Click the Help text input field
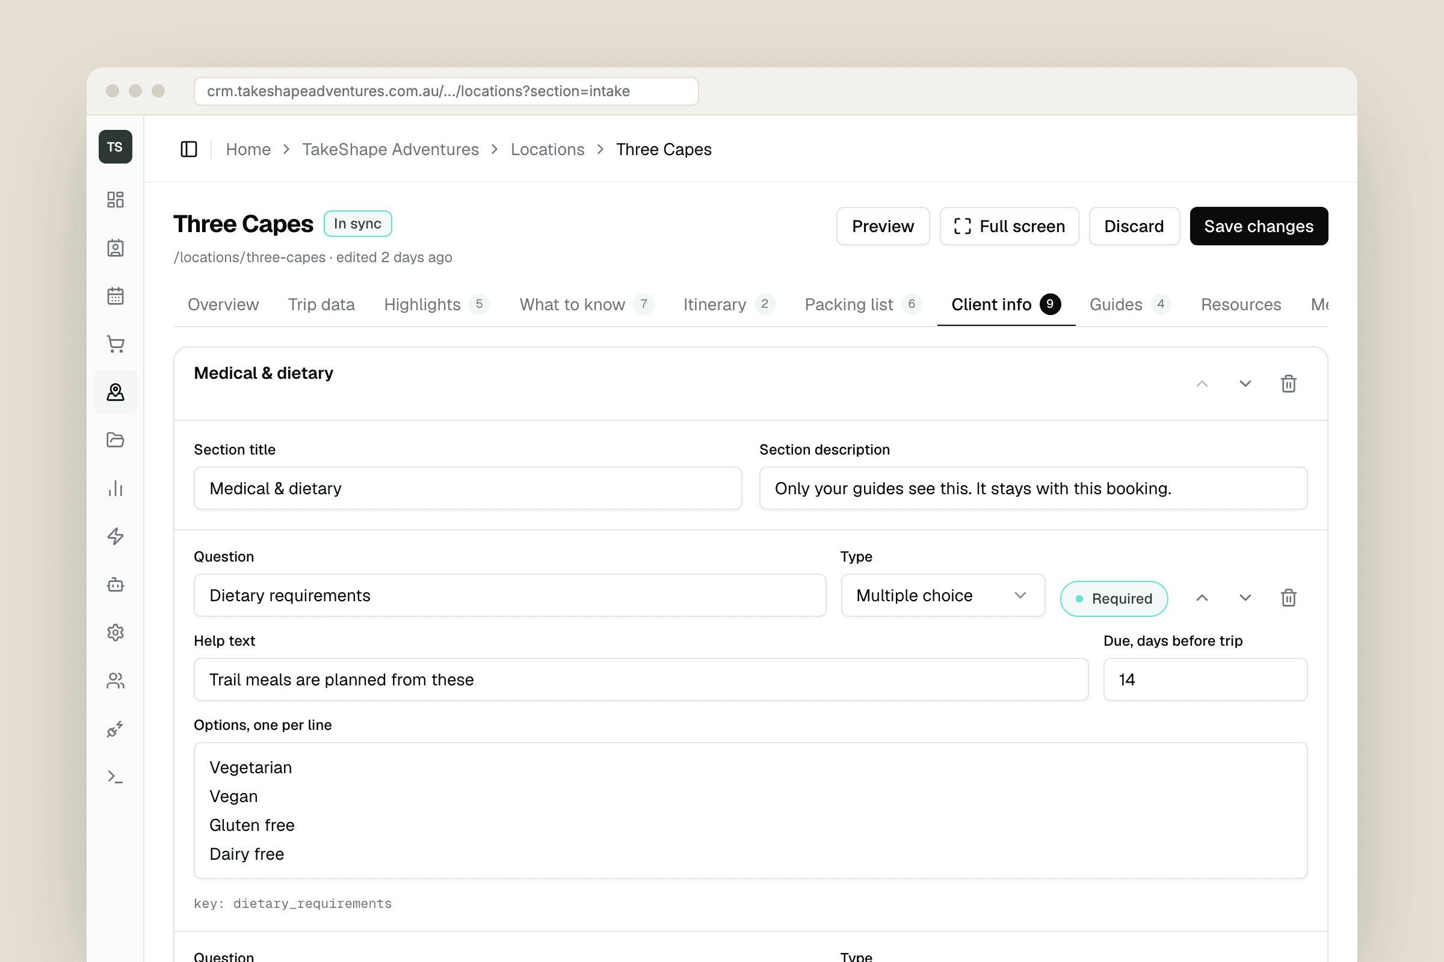 (641, 679)
